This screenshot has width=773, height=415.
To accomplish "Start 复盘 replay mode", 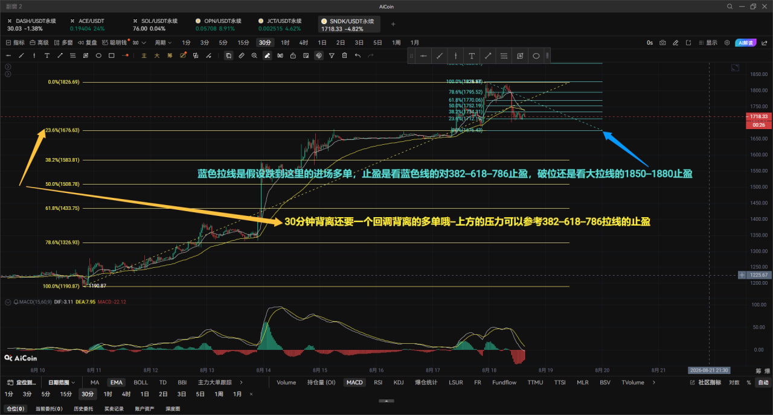I will (88, 43).
